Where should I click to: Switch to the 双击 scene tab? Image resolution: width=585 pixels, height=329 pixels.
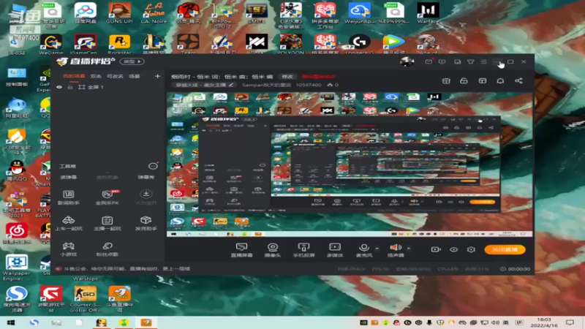(96, 76)
